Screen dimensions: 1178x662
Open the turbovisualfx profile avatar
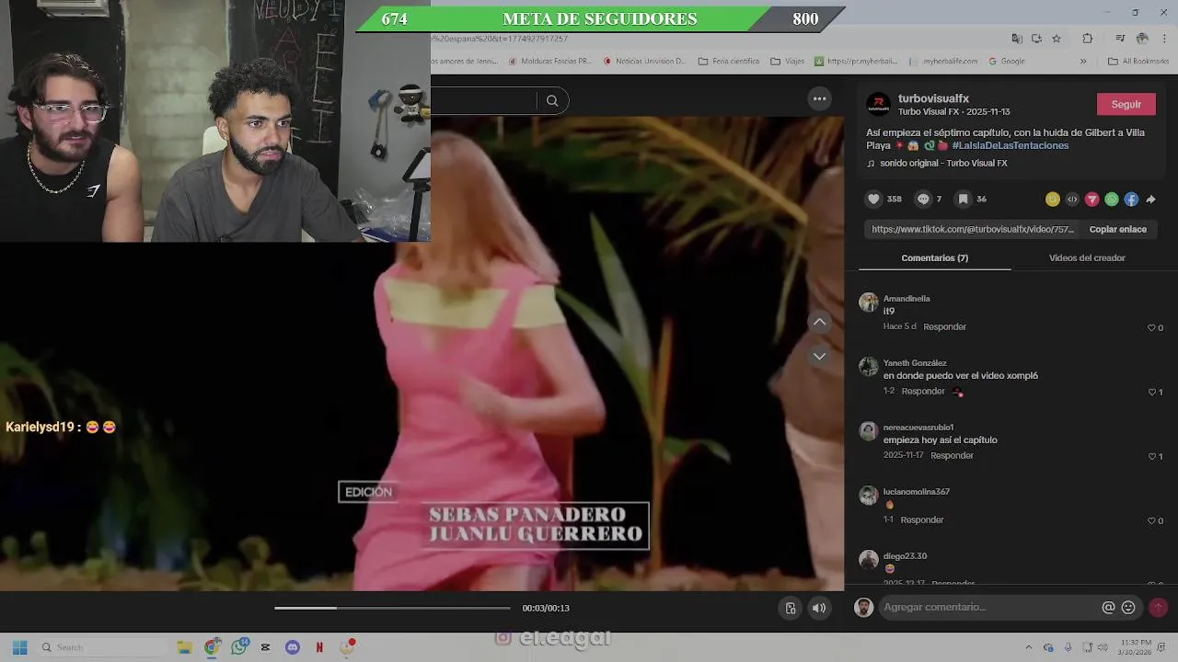[x=879, y=104]
